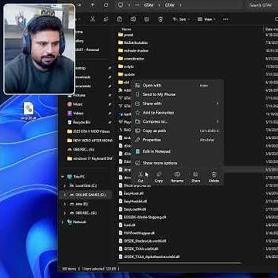Image resolution: width=278 pixels, height=278 pixels.
Task: Click the chevron after GTAV in address bar
Action: pyautogui.click(x=180, y=5)
